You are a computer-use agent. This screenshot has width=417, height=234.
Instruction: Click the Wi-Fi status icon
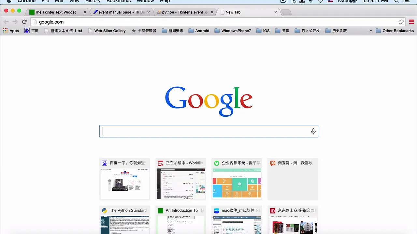coord(321,1)
